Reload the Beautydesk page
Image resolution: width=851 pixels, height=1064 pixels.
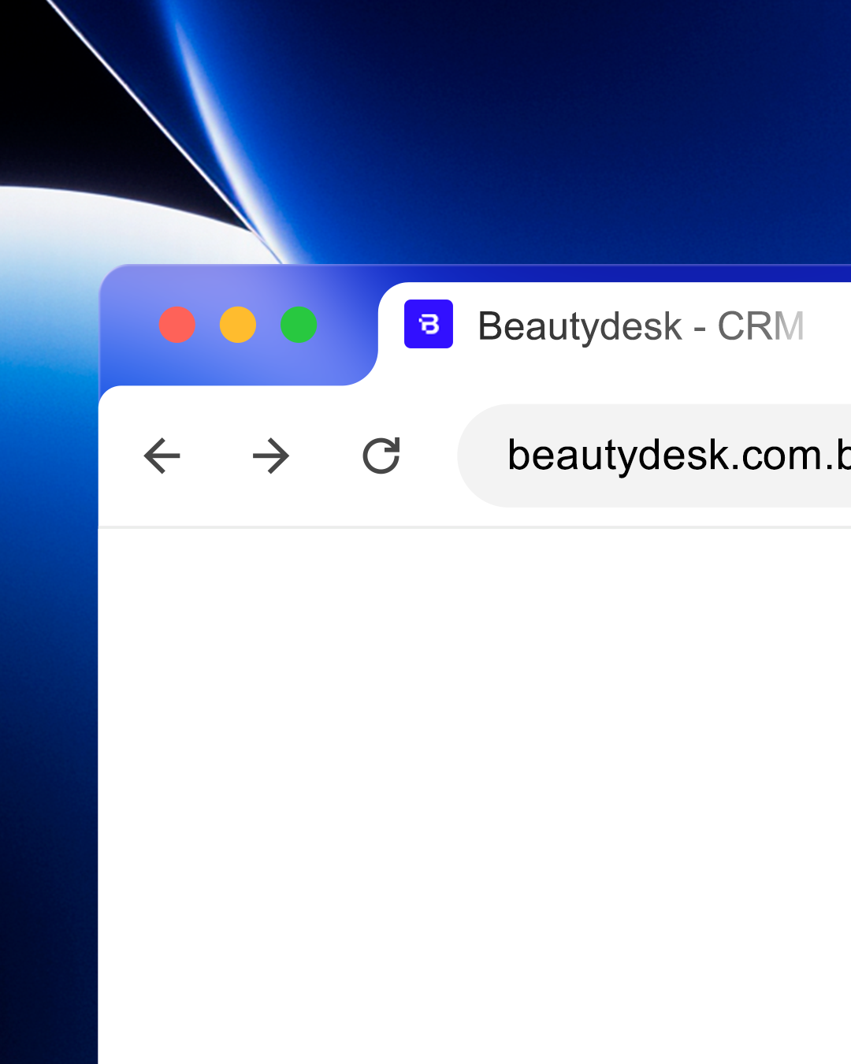click(381, 456)
